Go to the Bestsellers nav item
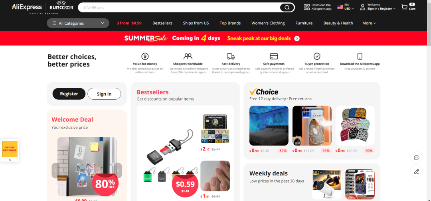Image resolution: width=431 pixels, height=201 pixels. tap(162, 23)
